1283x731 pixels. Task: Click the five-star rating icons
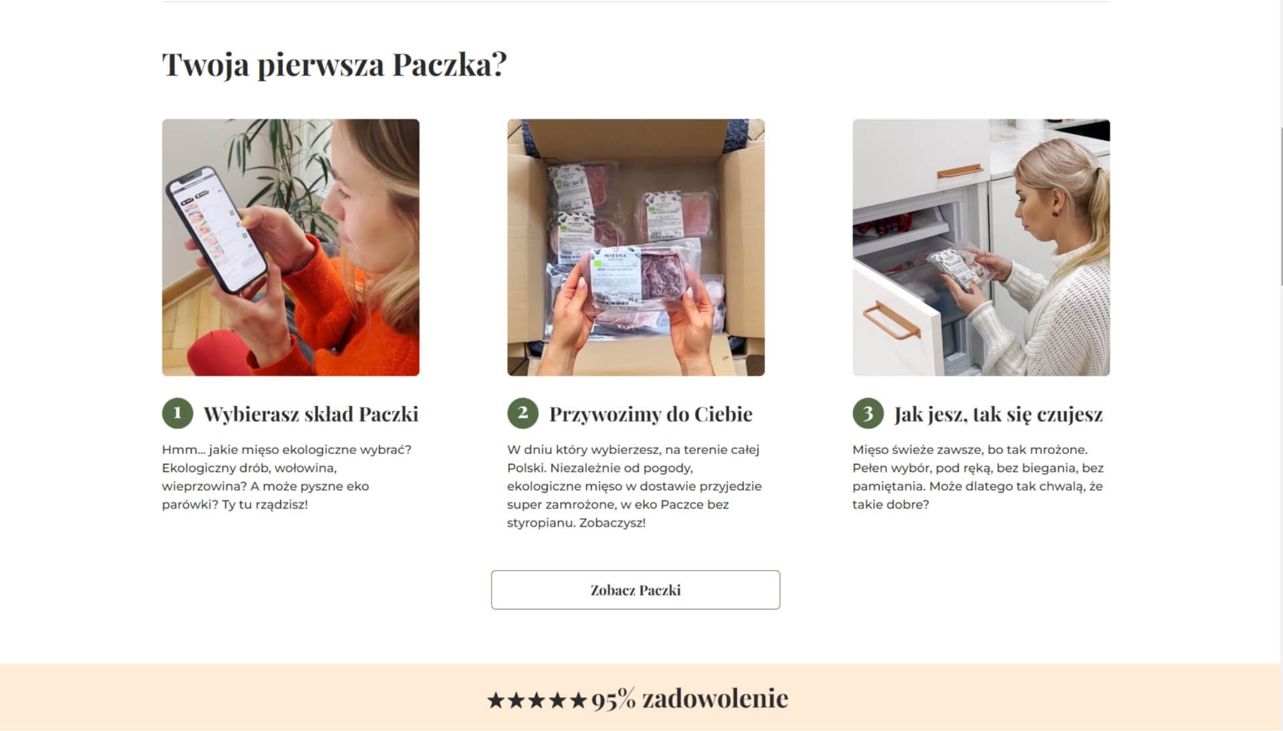[x=537, y=700]
